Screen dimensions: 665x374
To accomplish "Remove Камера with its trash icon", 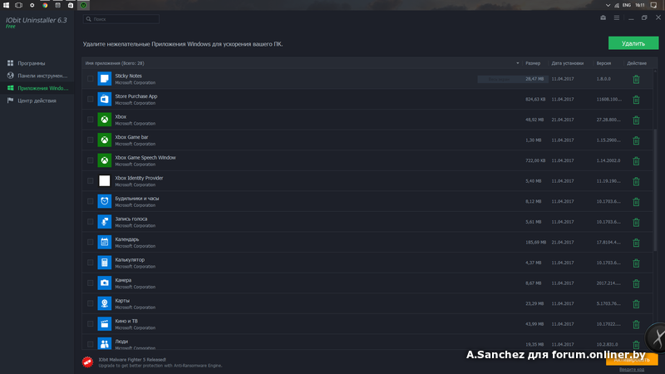I will (636, 283).
